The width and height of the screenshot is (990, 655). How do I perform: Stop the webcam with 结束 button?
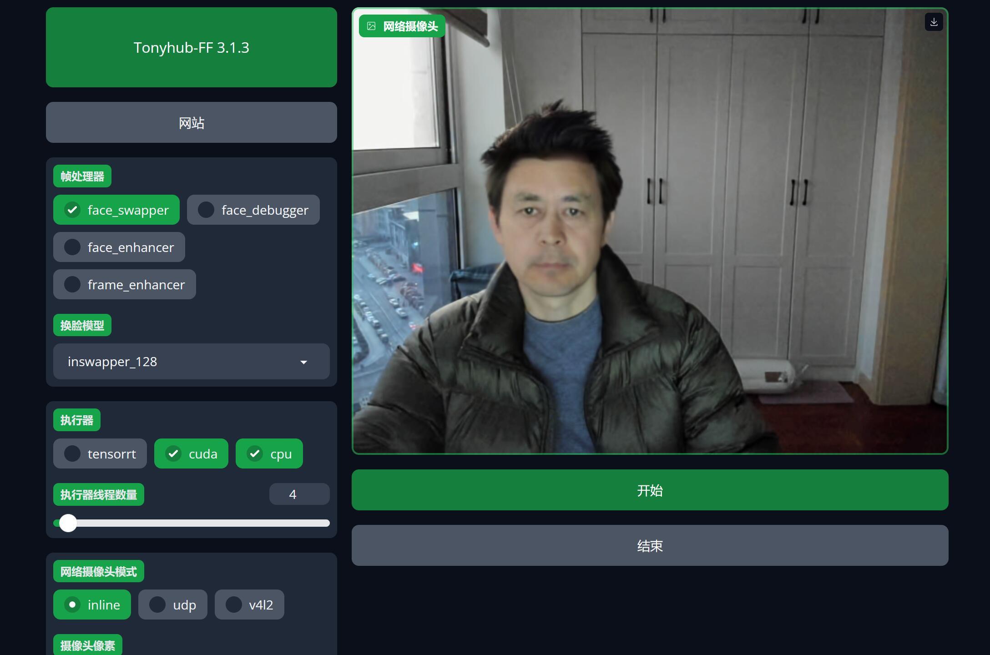tap(650, 545)
